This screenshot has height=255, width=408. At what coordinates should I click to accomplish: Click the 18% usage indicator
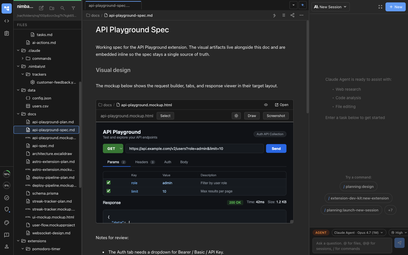[7, 174]
